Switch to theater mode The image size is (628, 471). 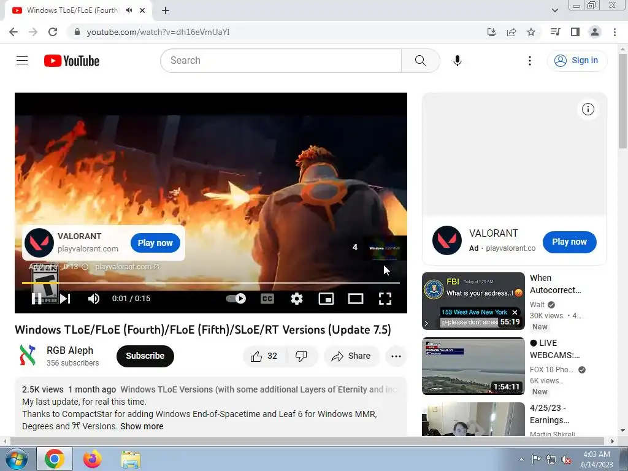click(356, 299)
